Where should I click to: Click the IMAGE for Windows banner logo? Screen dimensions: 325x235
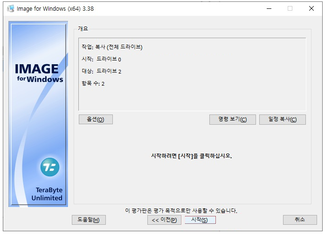tap(39, 73)
